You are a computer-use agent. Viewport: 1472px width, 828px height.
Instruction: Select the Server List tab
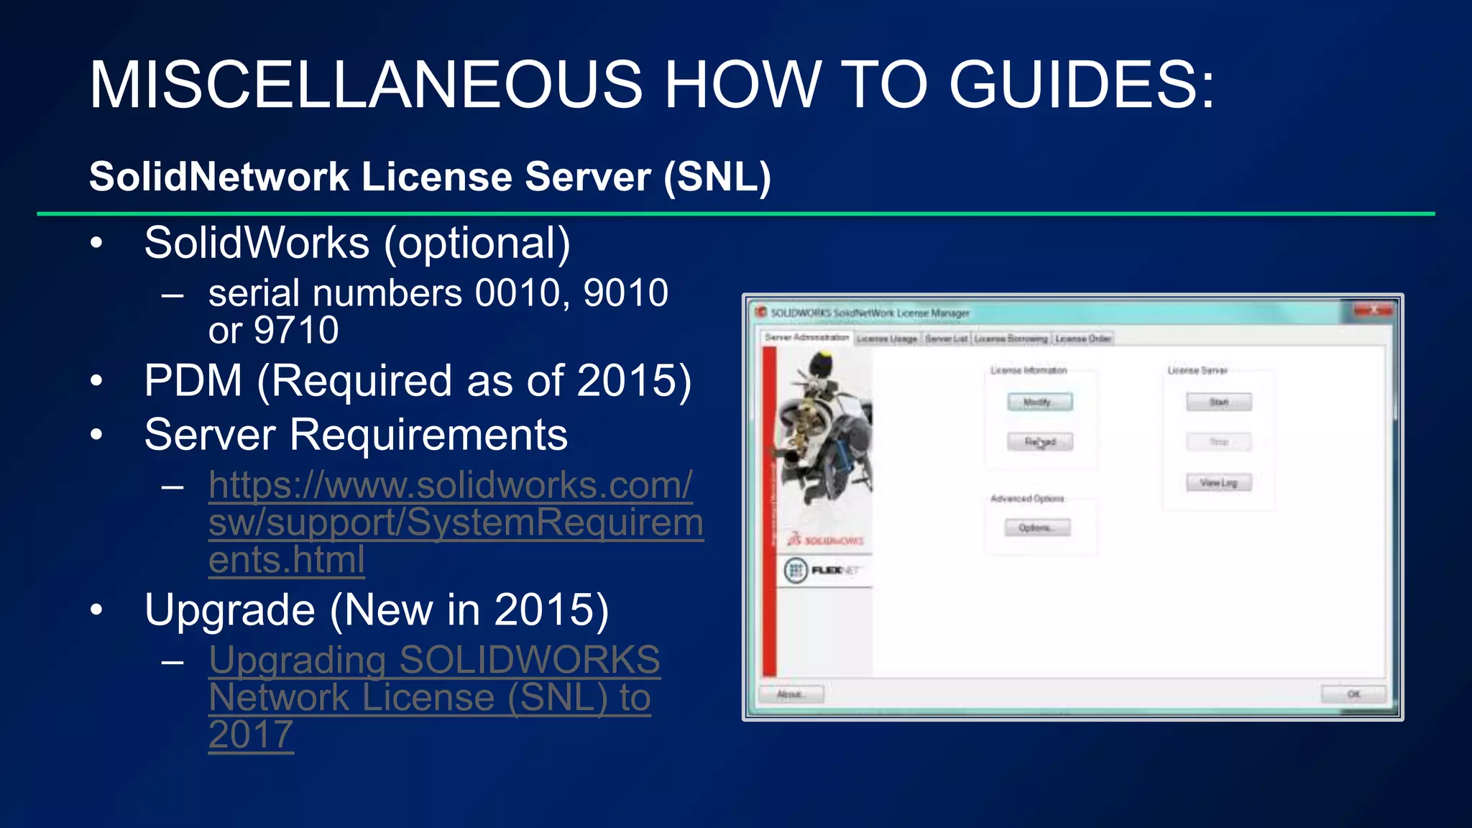(x=946, y=339)
